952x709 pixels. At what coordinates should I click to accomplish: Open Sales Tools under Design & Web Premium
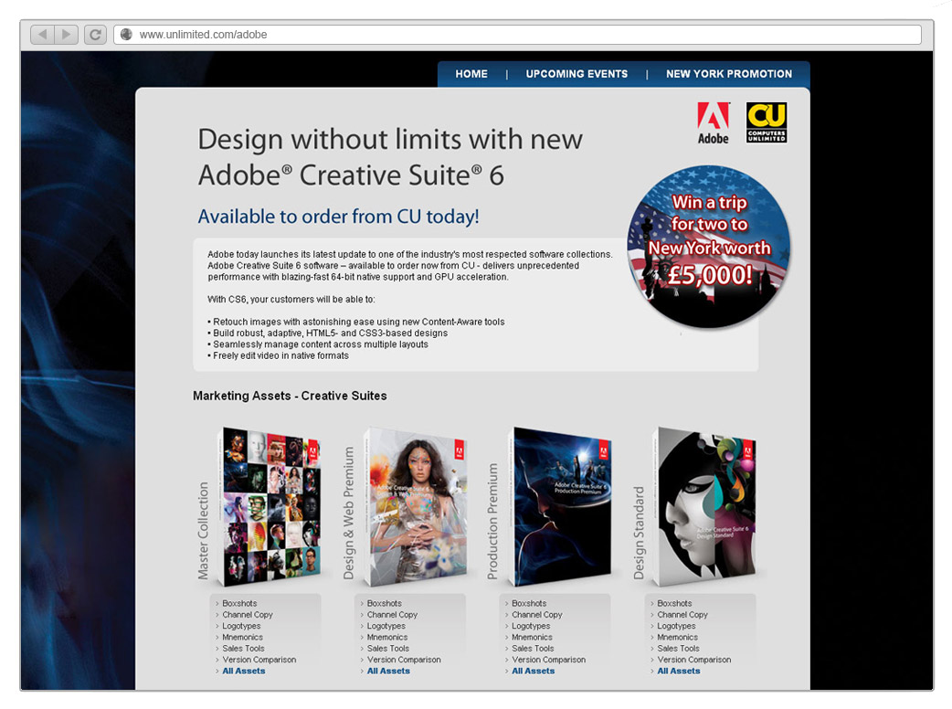(x=387, y=649)
